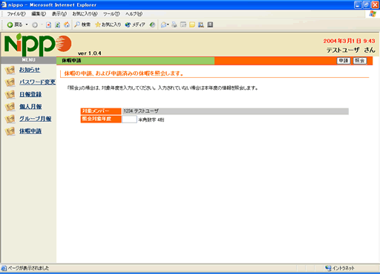The height and width of the screenshot is (274, 380).
Task: Go back with the 戻る button
Action: coord(15,25)
